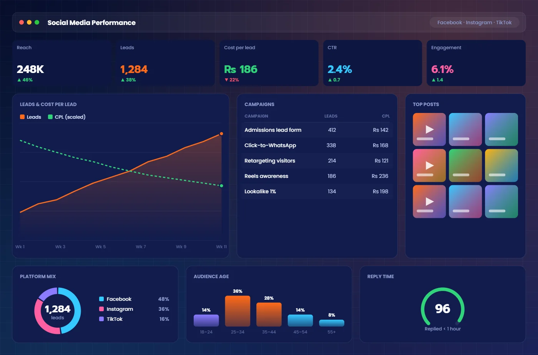This screenshot has height=355, width=538.
Task: Select the orange endpoint of the Leads line
Action: pyautogui.click(x=221, y=134)
